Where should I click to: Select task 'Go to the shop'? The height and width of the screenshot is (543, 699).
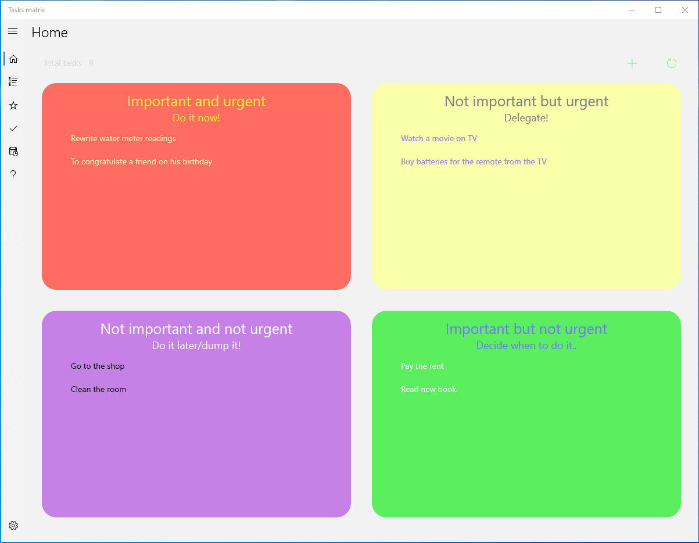pos(98,366)
